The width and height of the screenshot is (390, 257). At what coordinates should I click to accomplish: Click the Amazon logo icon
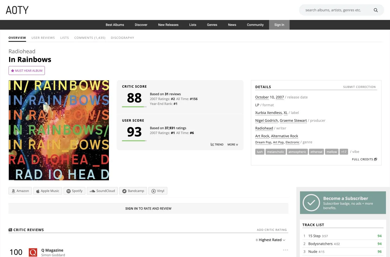click(13, 191)
